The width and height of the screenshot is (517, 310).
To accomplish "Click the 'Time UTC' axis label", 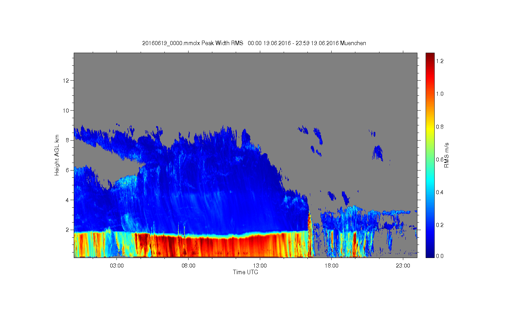I will coord(245,272).
